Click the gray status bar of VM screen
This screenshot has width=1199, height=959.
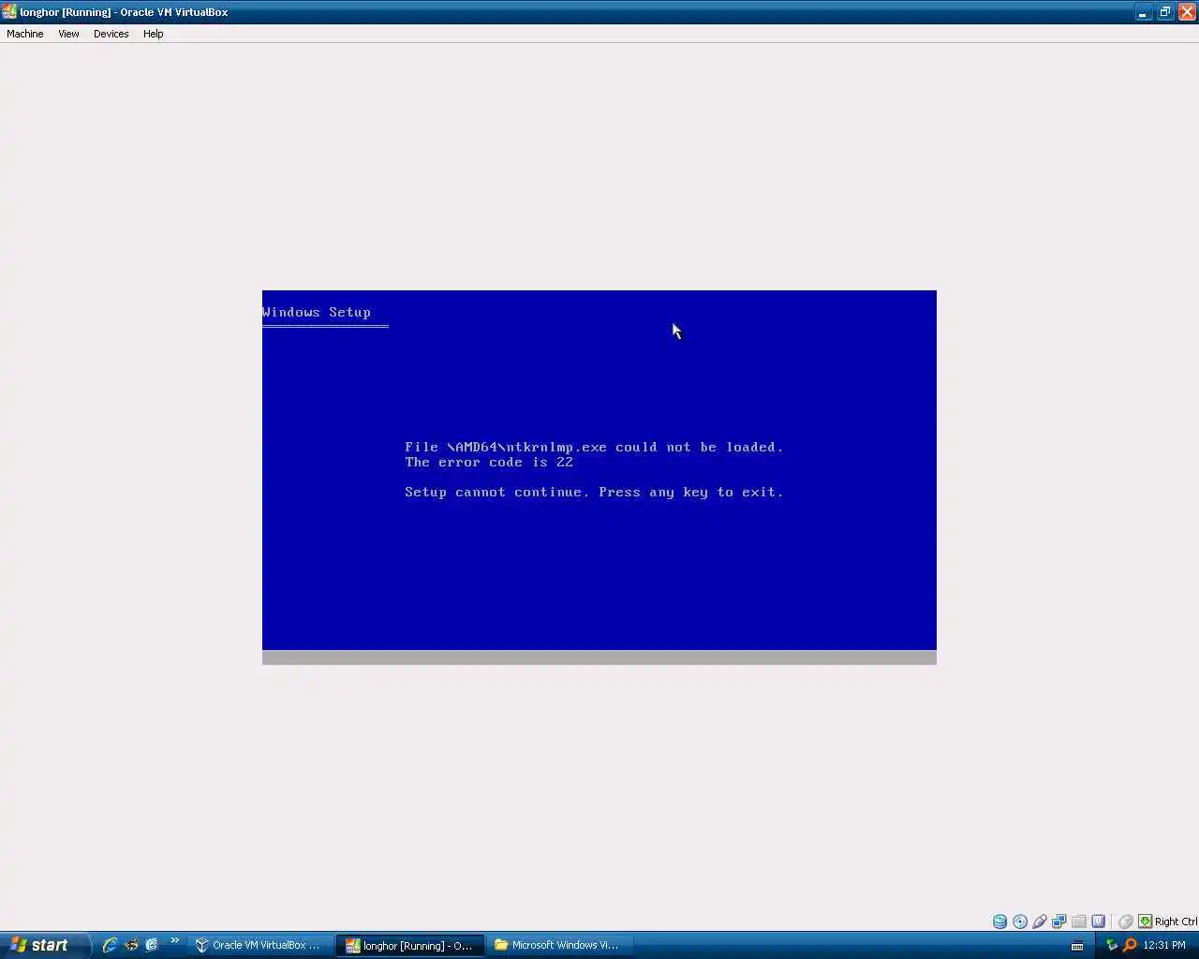click(x=599, y=657)
